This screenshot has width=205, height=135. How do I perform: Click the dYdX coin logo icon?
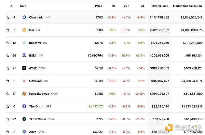click(24, 68)
